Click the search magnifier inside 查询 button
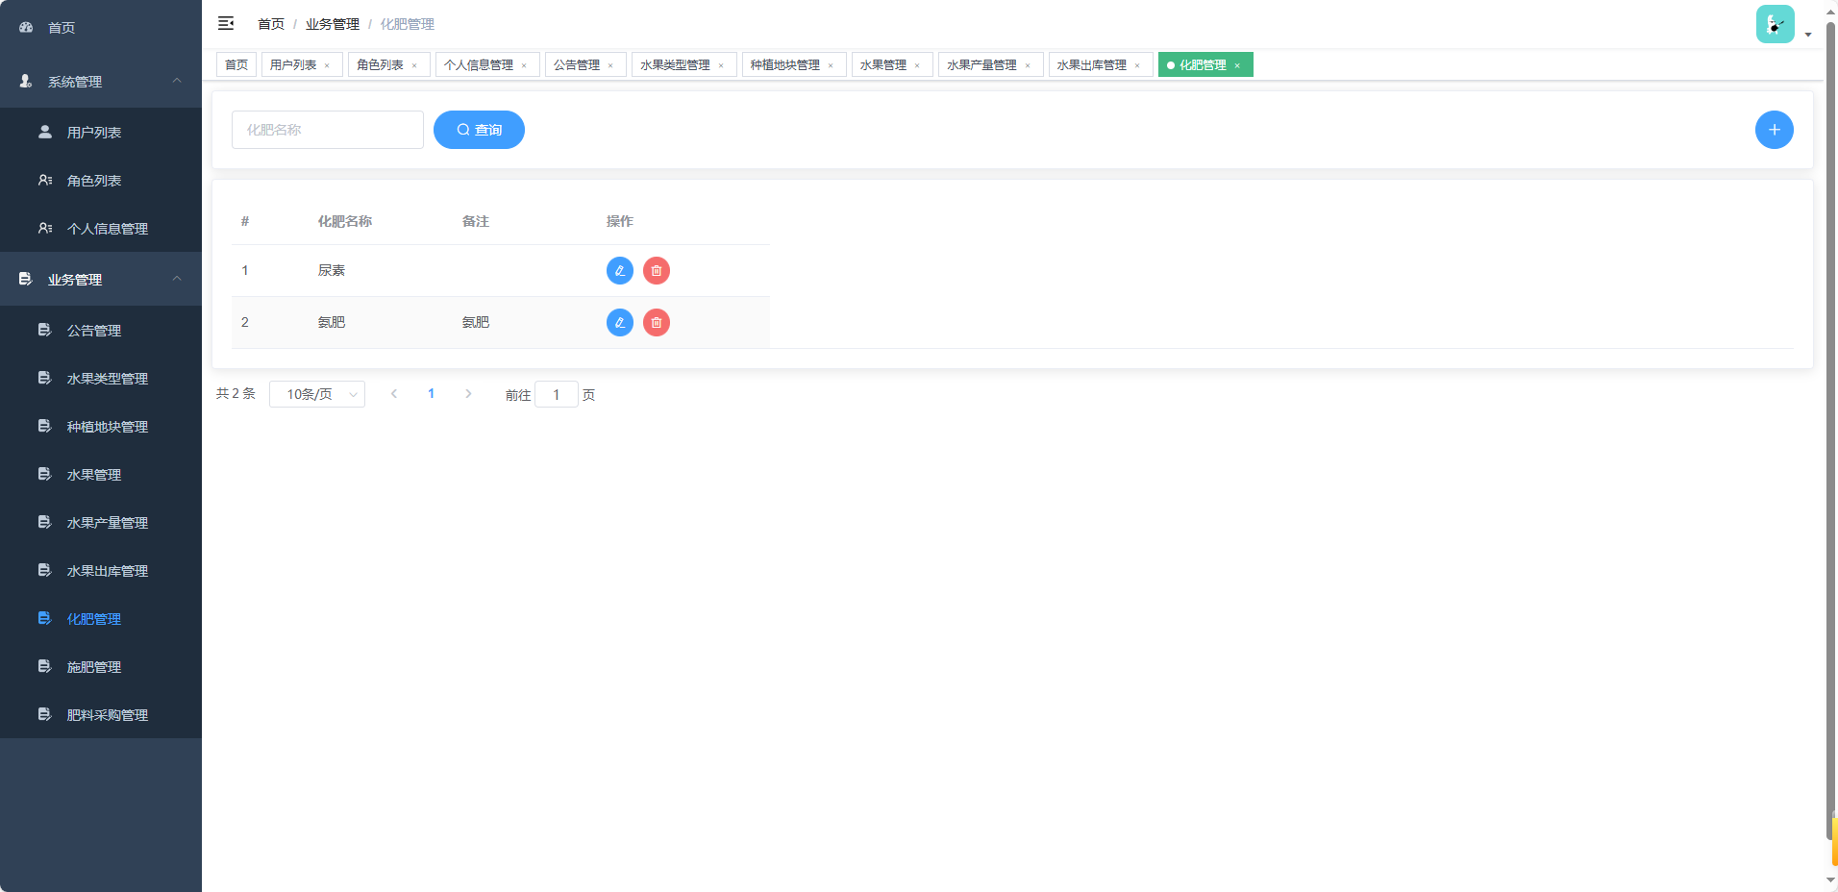Screen dimensions: 1838x892 [464, 129]
